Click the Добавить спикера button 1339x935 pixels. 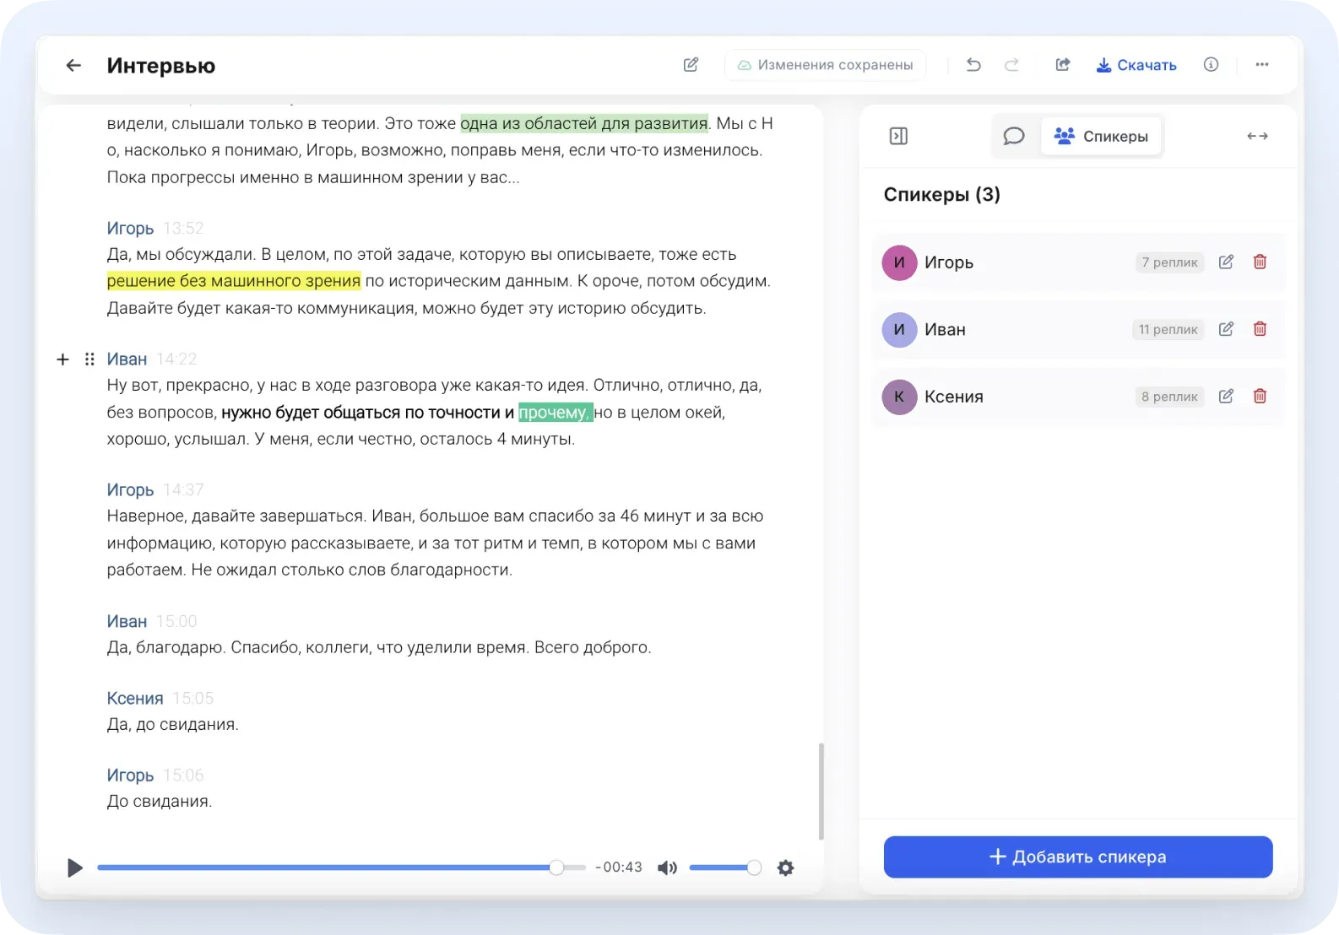(x=1078, y=857)
